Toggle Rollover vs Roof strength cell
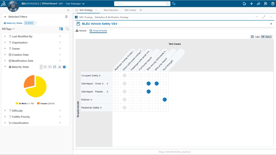The height and width of the screenshot is (155, 276). (164, 100)
